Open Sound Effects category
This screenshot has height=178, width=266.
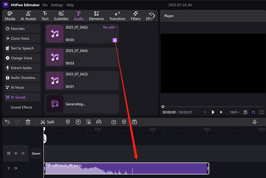pos(21,107)
